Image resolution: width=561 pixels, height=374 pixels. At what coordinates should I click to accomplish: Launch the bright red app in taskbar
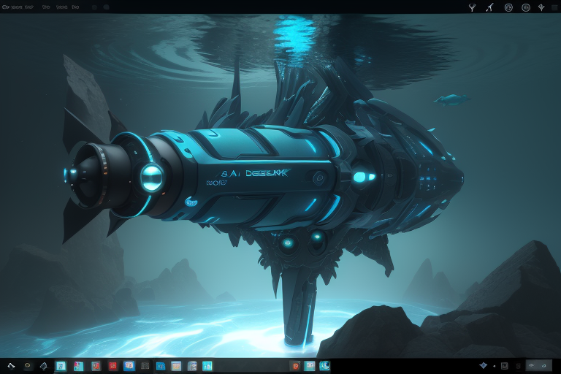112,366
